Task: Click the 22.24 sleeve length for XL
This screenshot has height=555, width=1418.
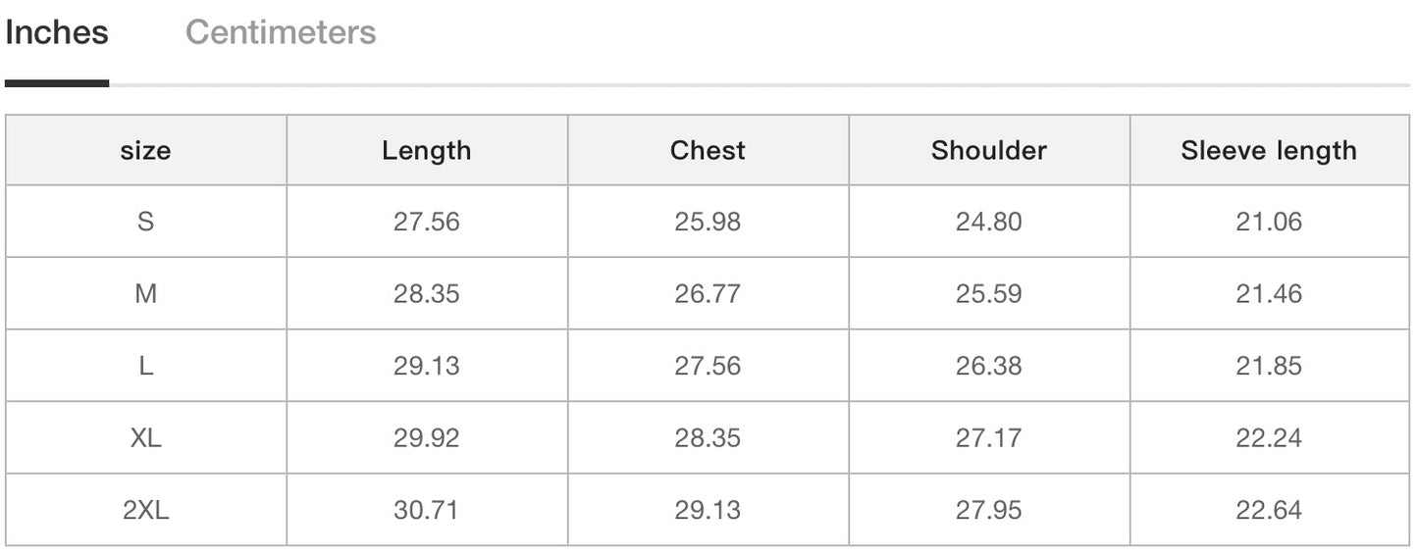Action: tap(1269, 437)
